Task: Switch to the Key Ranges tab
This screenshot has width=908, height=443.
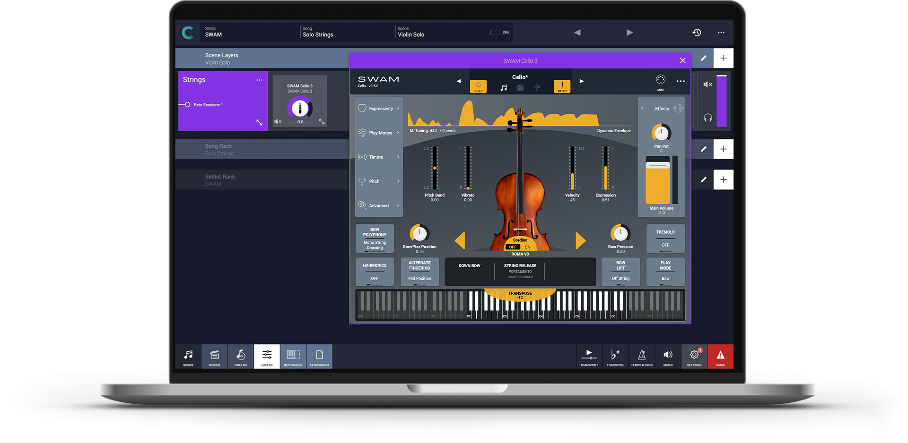Action: [293, 357]
